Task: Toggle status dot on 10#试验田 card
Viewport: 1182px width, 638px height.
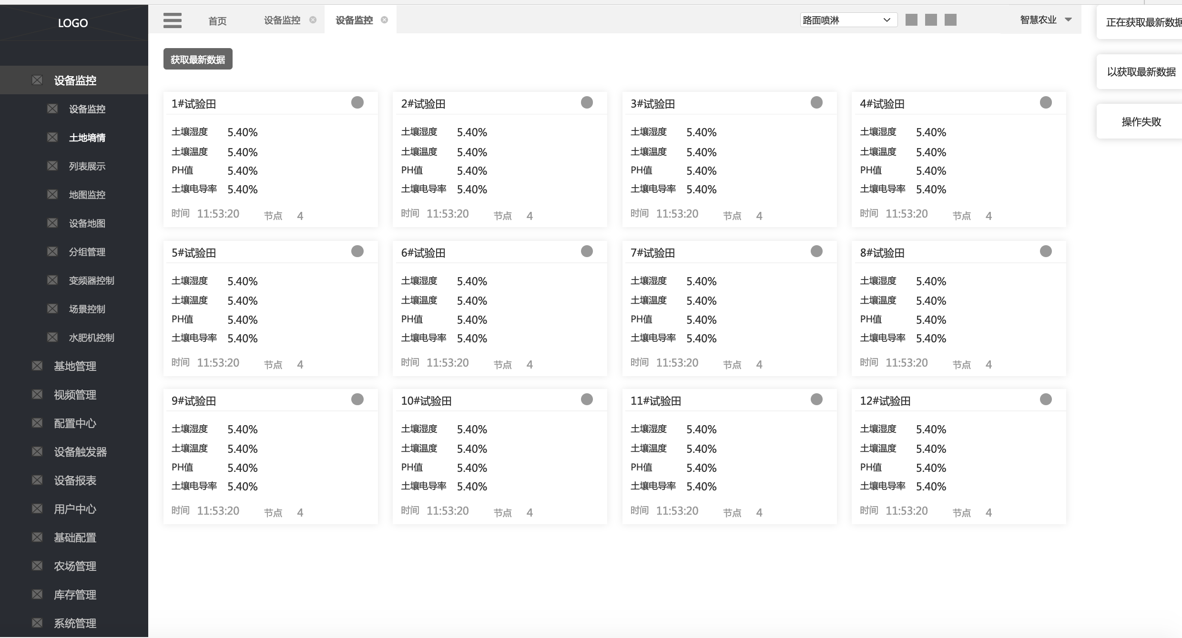Action: point(587,399)
